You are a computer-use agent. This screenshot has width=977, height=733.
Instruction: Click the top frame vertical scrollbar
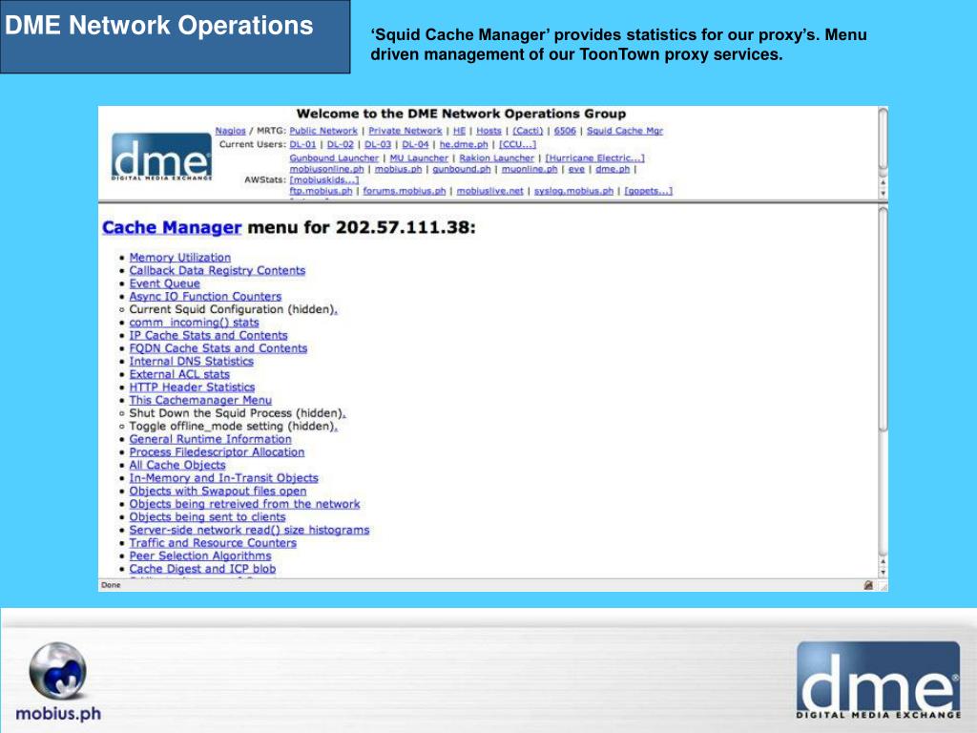pyautogui.click(x=883, y=138)
